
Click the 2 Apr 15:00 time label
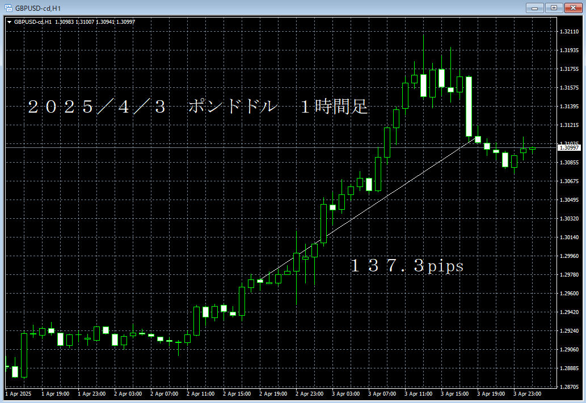237,394
